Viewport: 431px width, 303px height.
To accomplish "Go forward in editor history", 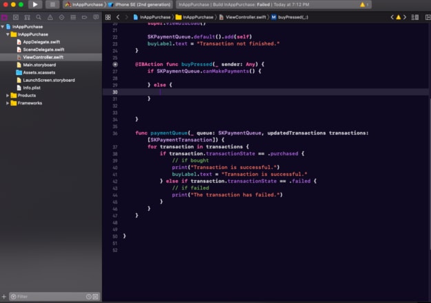I will tap(127, 17).
